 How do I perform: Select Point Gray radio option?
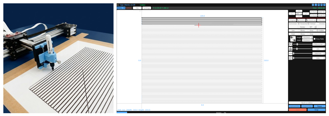click(x=308, y=34)
